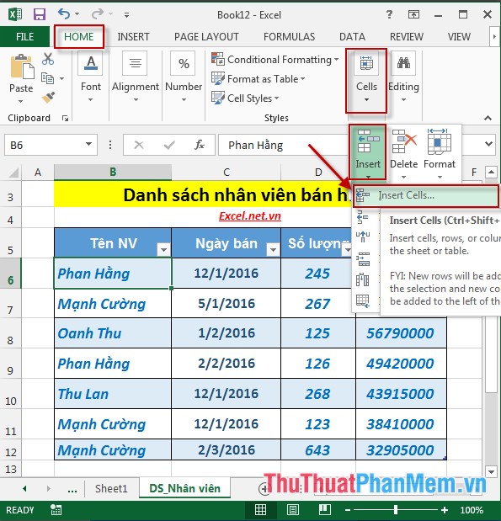Click the Redo arrow icon

tap(98, 14)
